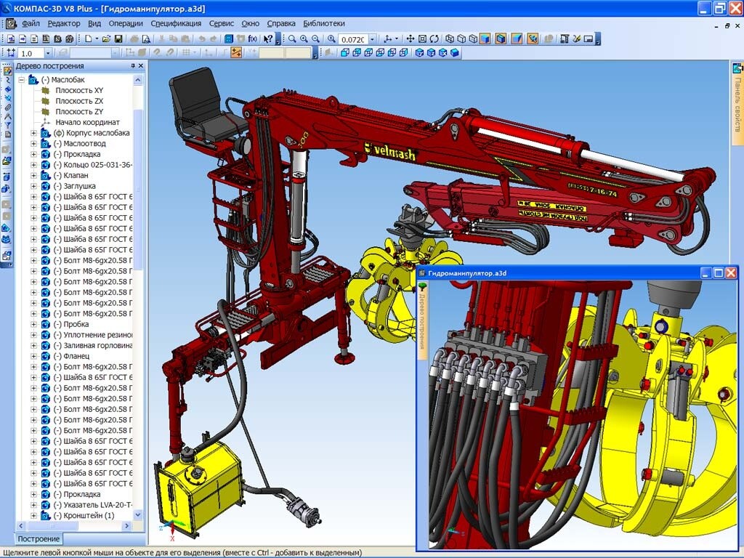Toggle wireframe display mode
The width and height of the screenshot is (744, 558).
450,38
